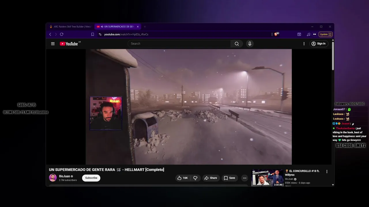Viewport: 369px width, 207px height.
Task: Sign in to YouTube
Action: point(319,44)
